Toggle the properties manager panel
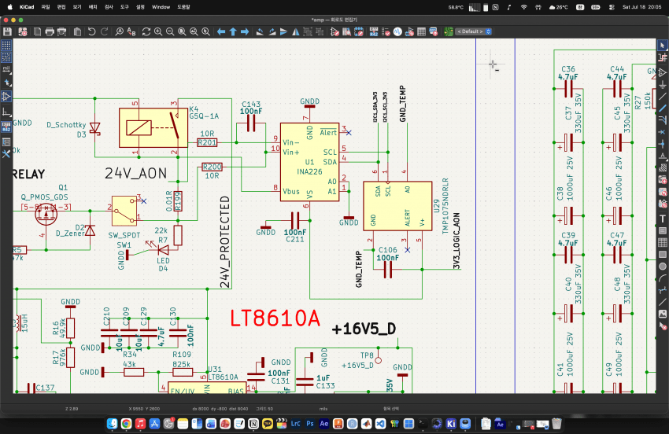Screen dimensions: 669x434 click(6, 154)
